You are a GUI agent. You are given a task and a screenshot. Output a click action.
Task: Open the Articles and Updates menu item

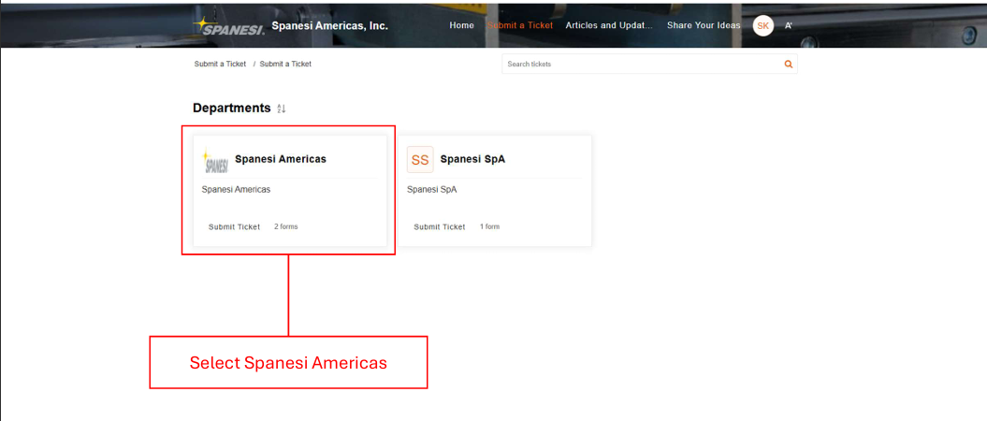[x=609, y=25]
